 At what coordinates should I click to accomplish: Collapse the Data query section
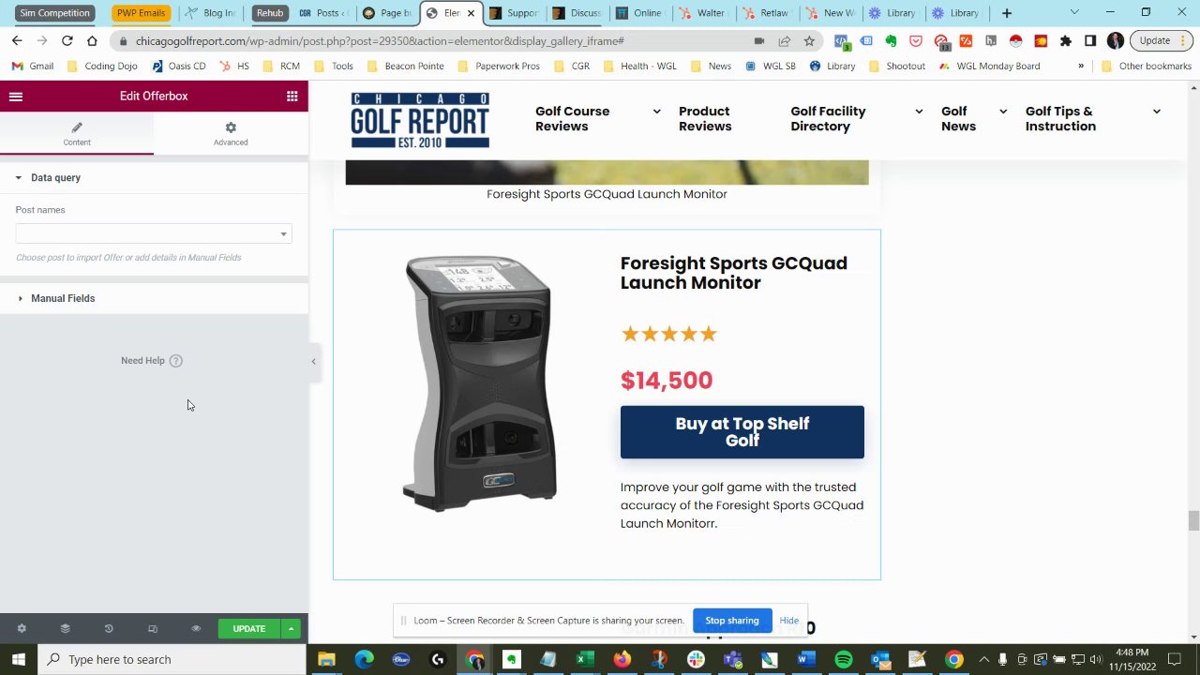point(154,177)
